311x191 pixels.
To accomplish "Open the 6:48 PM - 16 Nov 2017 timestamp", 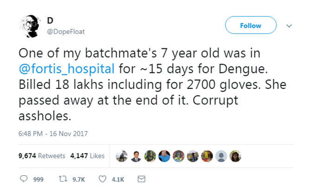I will [x=53, y=134].
